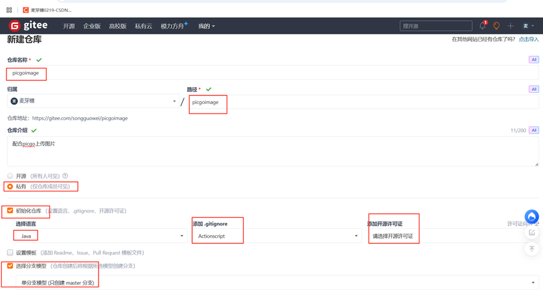Click the 搜开源 search box
This screenshot has height=291, width=543.
(x=436, y=26)
